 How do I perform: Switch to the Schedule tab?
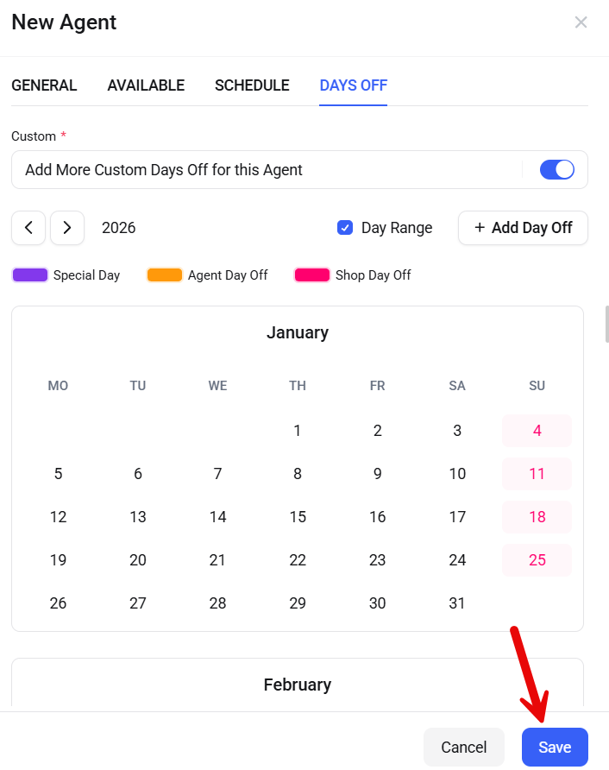pos(252,85)
